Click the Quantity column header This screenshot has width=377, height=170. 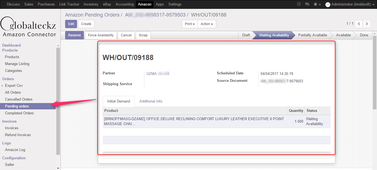[296, 111]
